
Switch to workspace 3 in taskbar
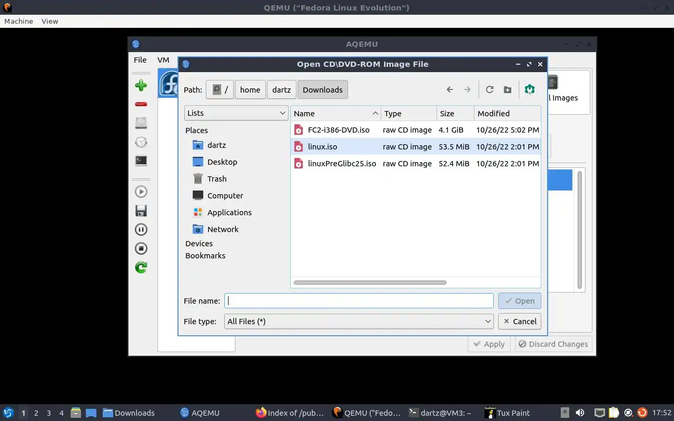click(x=48, y=413)
